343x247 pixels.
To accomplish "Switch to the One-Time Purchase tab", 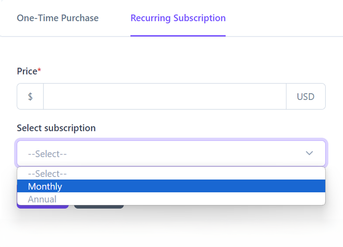I will tap(58, 18).
